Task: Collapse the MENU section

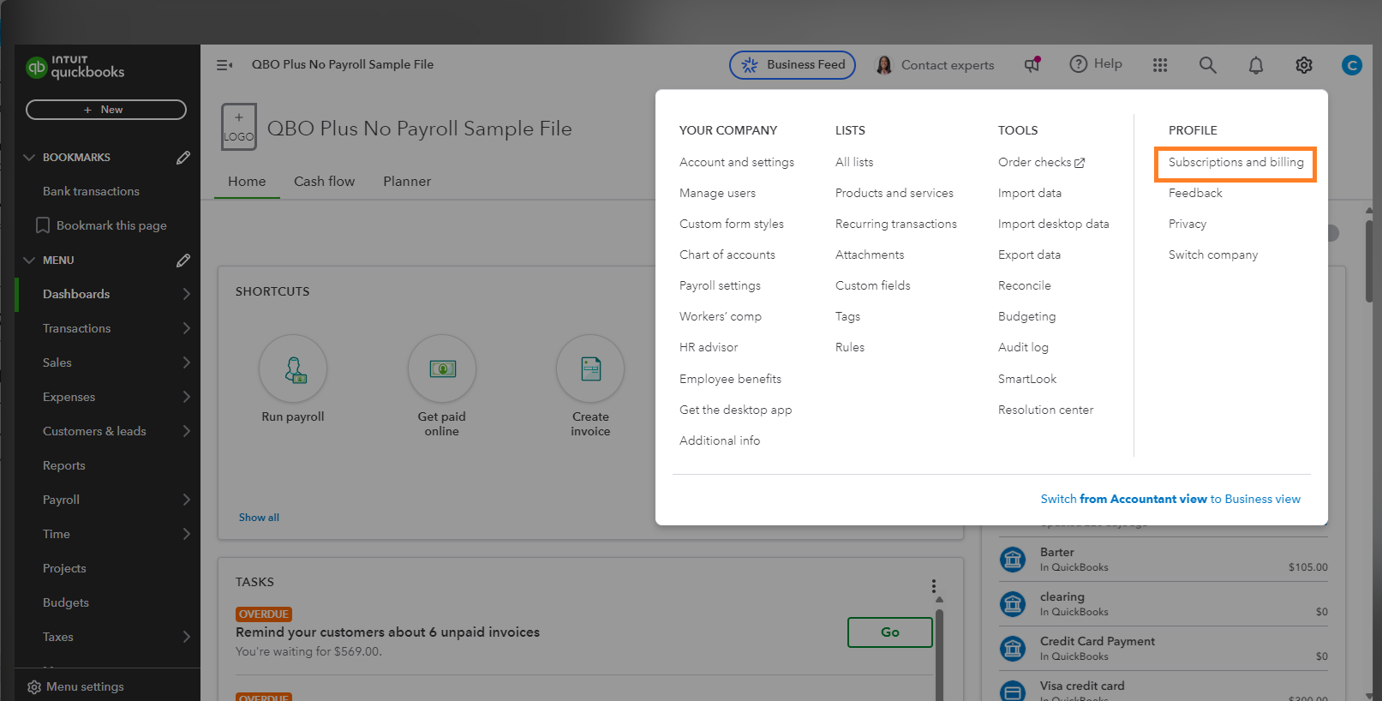Action: pyautogui.click(x=29, y=261)
